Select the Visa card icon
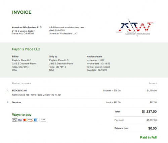168x143 pixels. 20,120
